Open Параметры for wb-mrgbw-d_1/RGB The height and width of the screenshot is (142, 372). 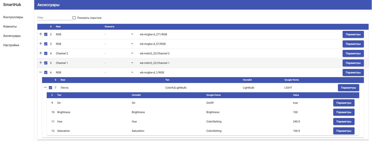click(x=353, y=72)
